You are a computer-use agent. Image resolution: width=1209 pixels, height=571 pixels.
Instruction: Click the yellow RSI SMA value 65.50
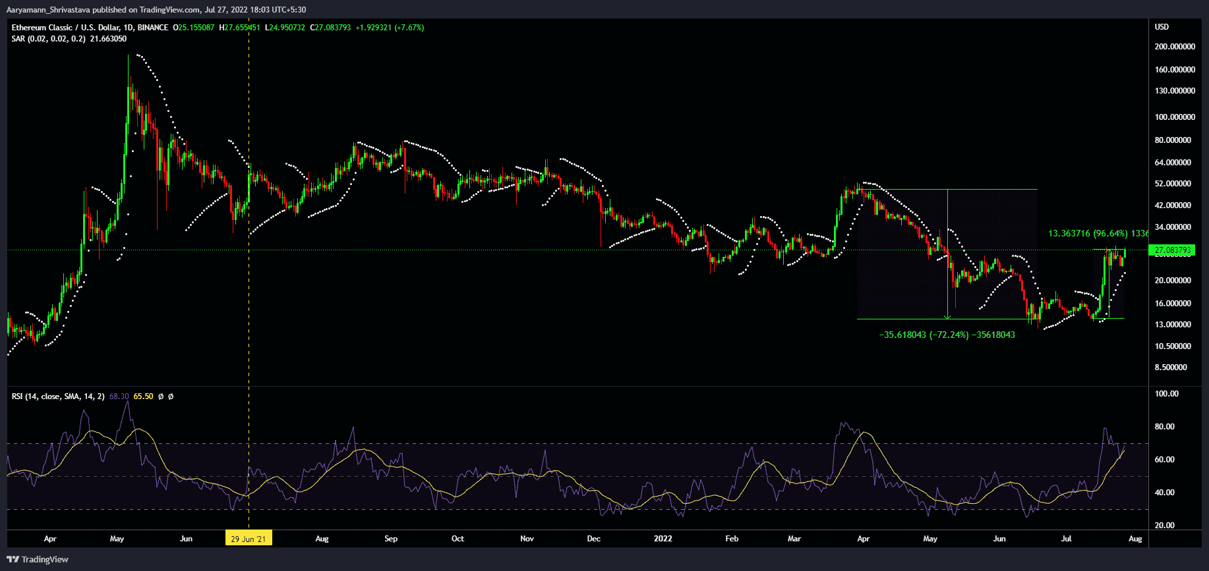coord(143,396)
